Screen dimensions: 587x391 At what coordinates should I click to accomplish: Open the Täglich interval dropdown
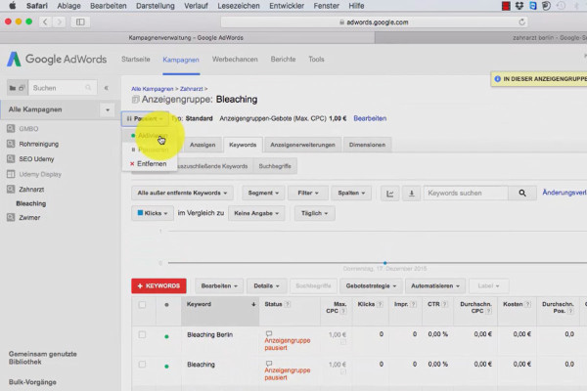314,213
